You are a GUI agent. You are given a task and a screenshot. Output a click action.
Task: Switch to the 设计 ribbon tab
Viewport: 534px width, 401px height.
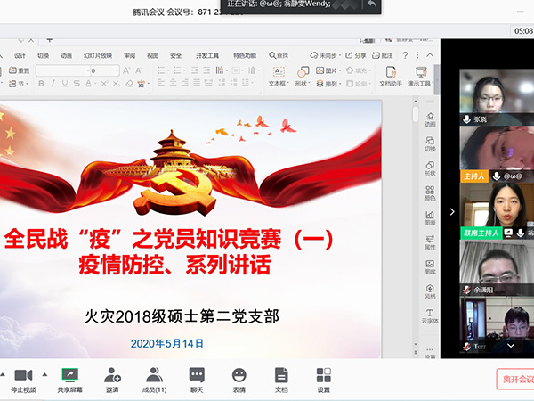(20, 55)
